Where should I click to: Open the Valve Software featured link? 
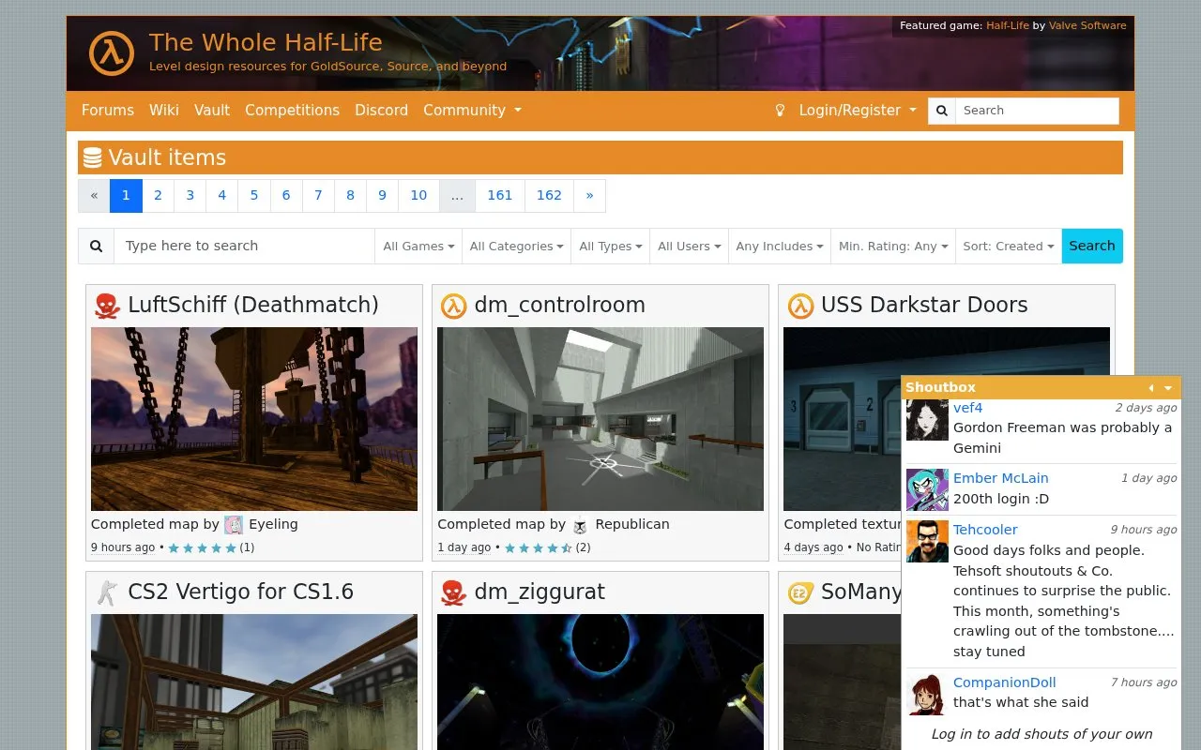[x=1087, y=26]
